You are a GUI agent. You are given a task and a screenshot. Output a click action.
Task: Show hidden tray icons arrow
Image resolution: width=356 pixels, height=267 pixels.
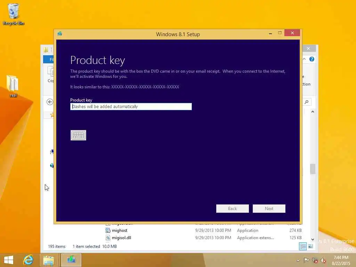pos(298,260)
